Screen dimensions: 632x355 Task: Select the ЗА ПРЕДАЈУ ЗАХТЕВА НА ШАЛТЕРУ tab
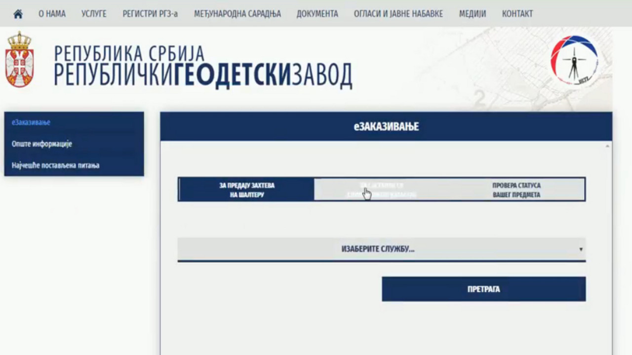click(246, 190)
